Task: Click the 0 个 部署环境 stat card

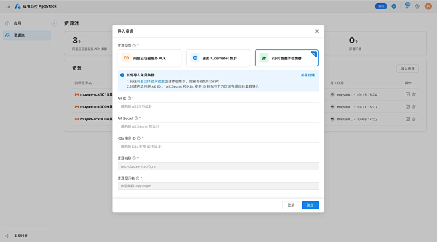Action: pos(375,43)
